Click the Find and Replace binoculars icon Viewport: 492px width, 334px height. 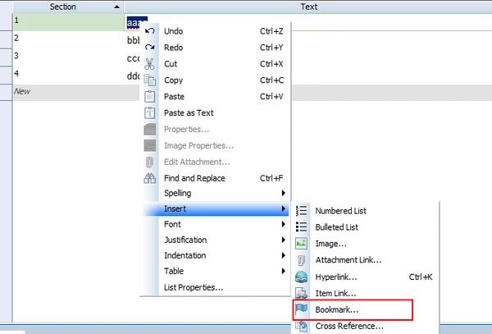(x=150, y=178)
